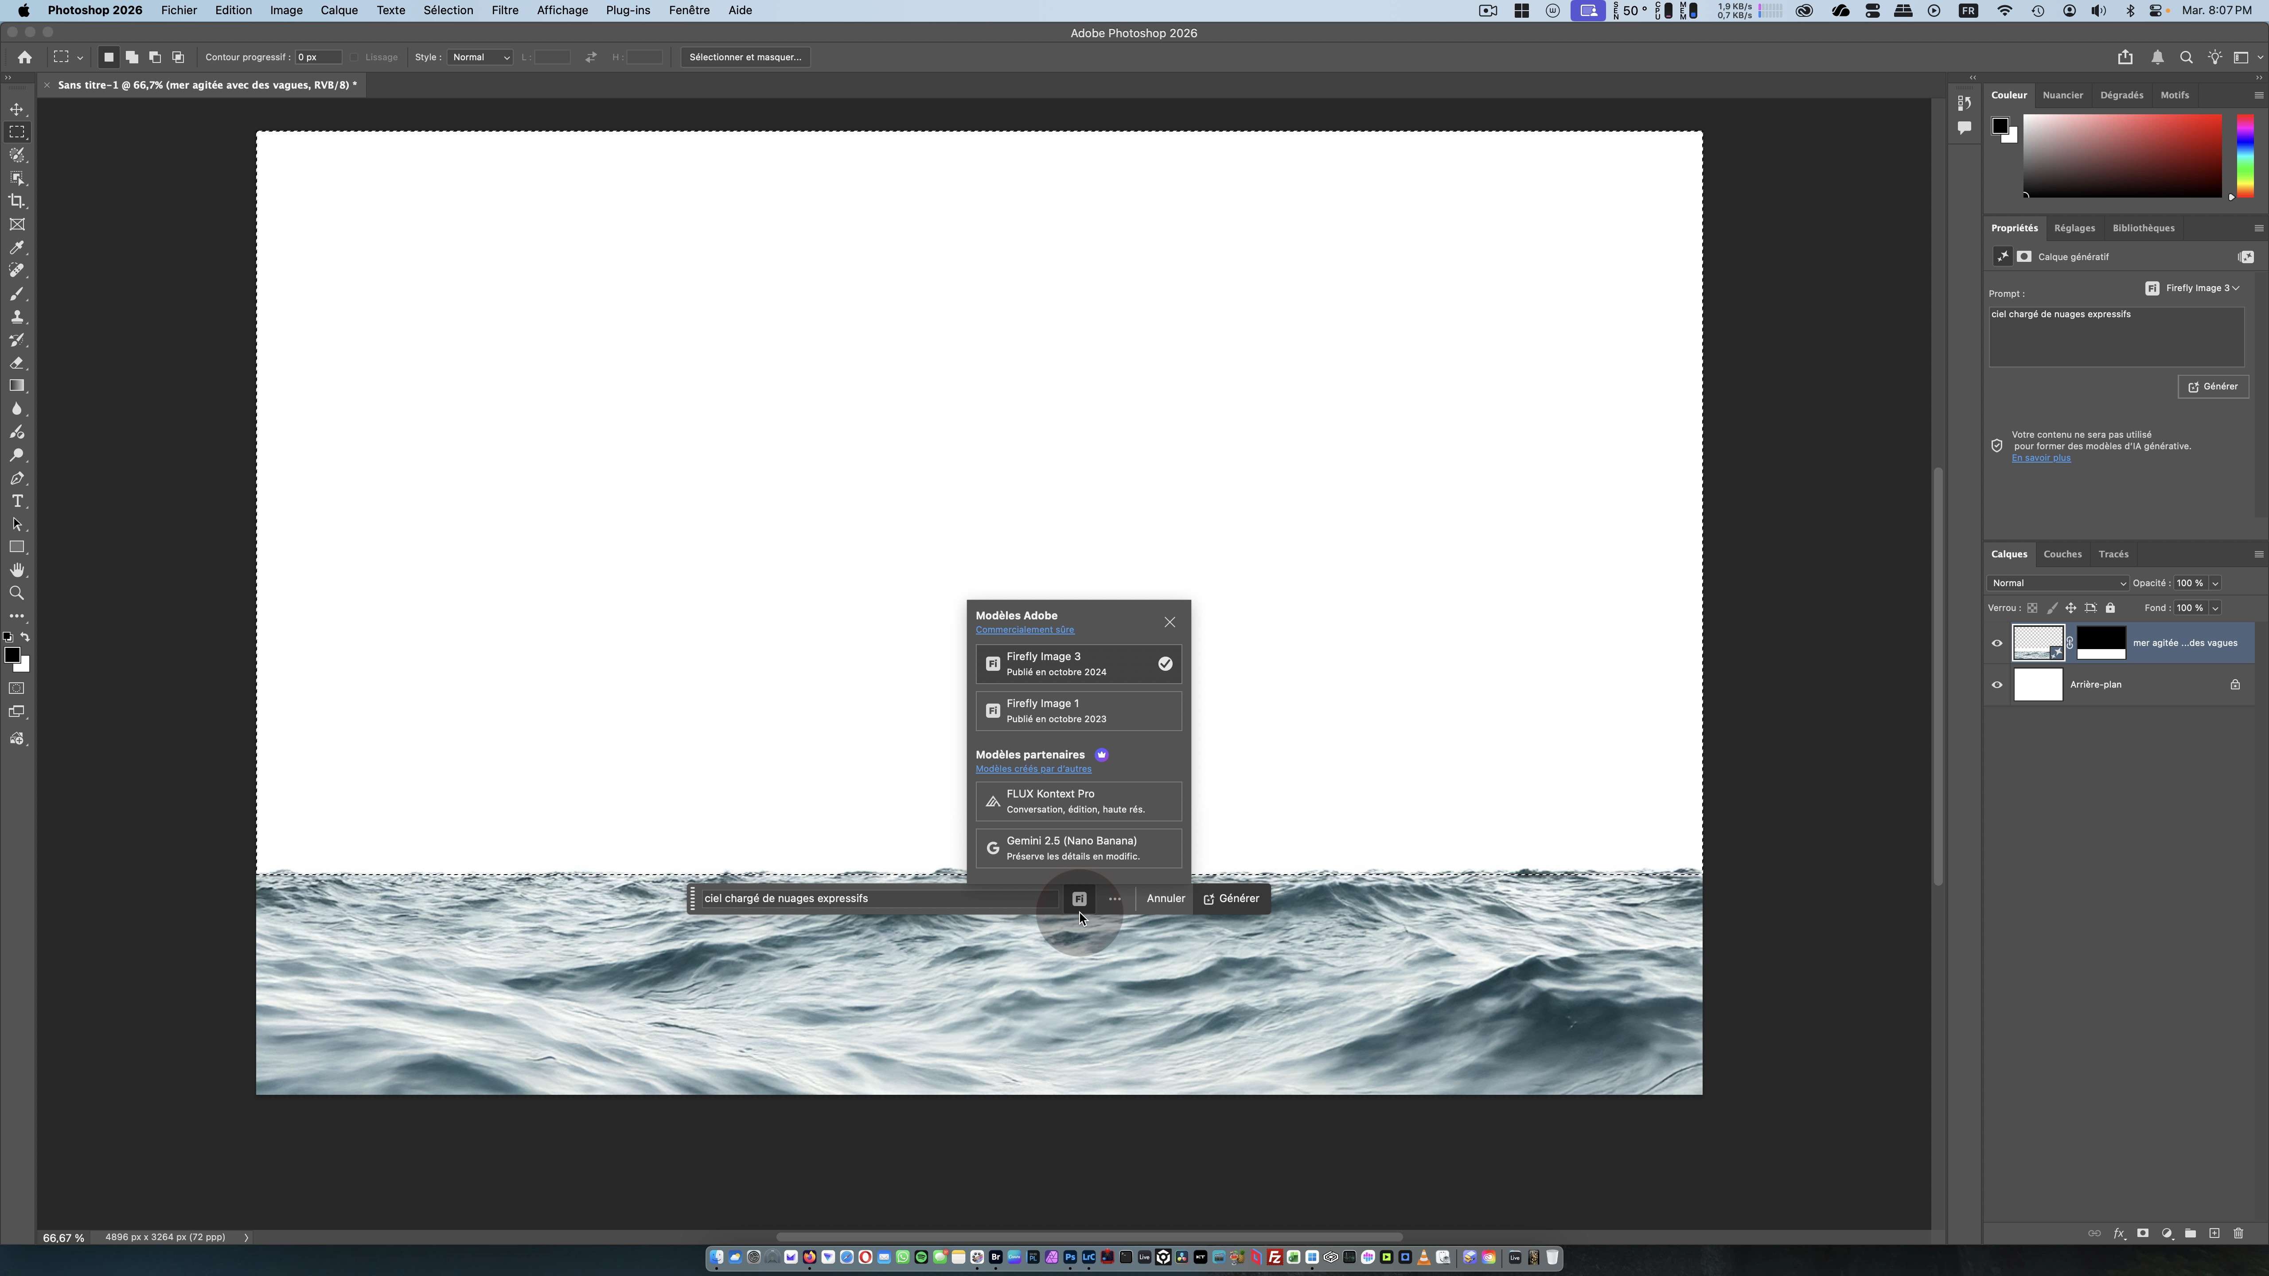Click Générer in the contextual taskbar
Viewport: 2269px width, 1276px height.
[1232, 898]
